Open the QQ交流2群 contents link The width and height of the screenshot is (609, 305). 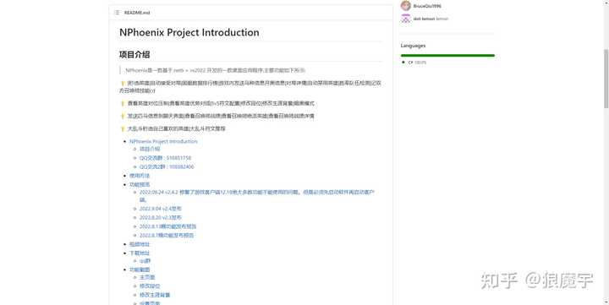coord(167,166)
